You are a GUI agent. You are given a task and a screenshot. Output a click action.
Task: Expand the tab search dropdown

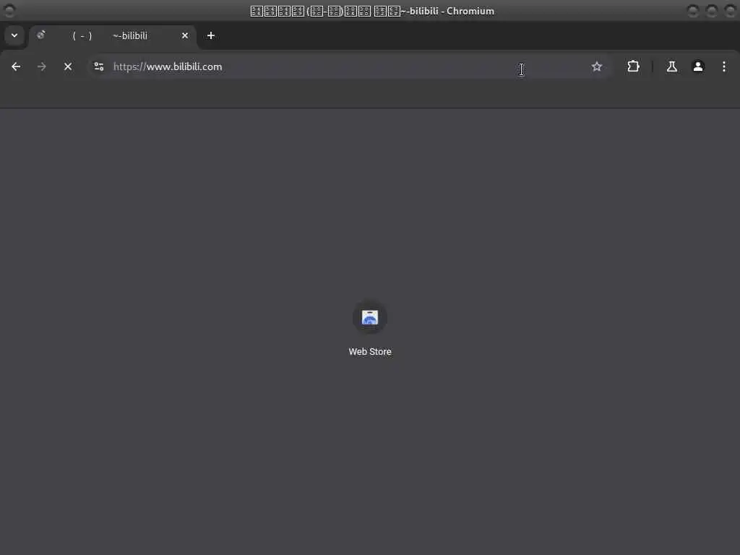pyautogui.click(x=14, y=35)
